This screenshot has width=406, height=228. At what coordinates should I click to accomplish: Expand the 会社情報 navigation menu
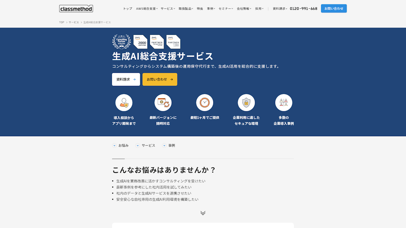(244, 9)
